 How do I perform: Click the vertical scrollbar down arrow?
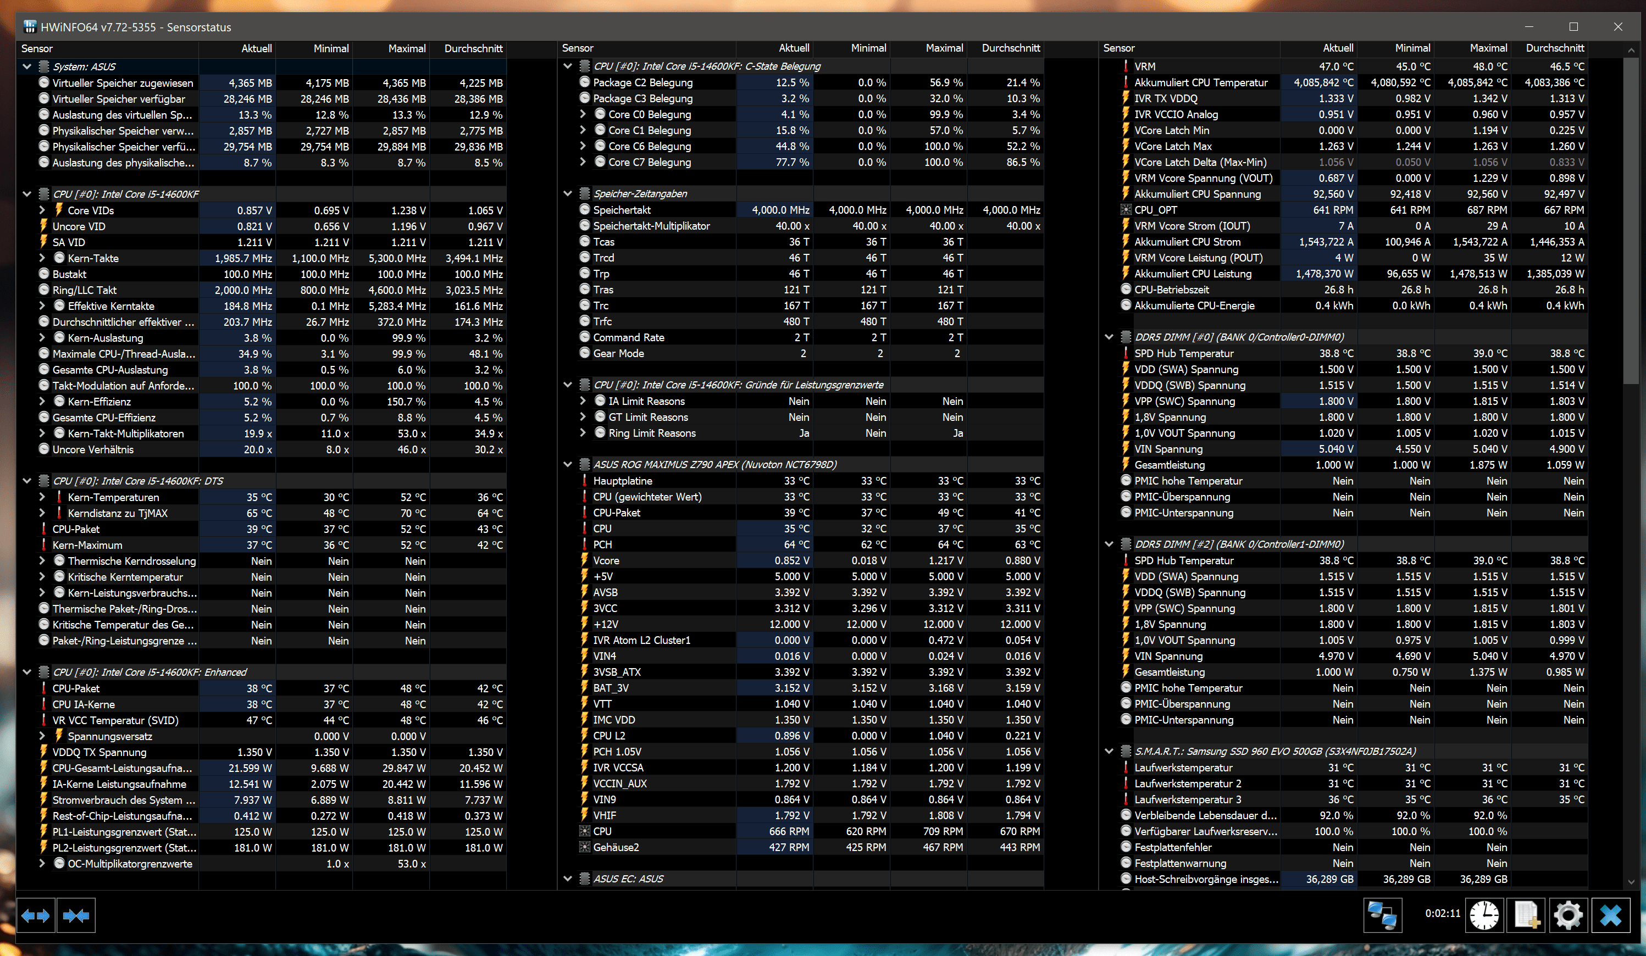1631,882
